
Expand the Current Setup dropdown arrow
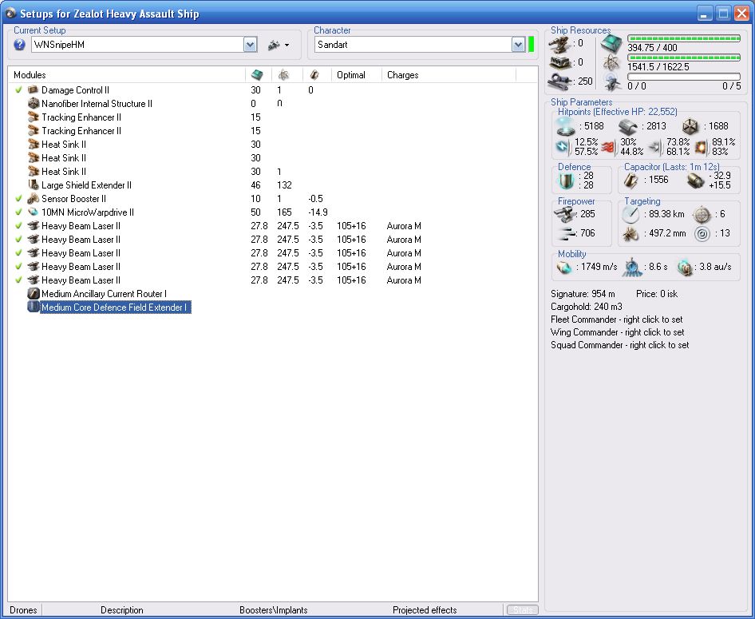(x=251, y=45)
